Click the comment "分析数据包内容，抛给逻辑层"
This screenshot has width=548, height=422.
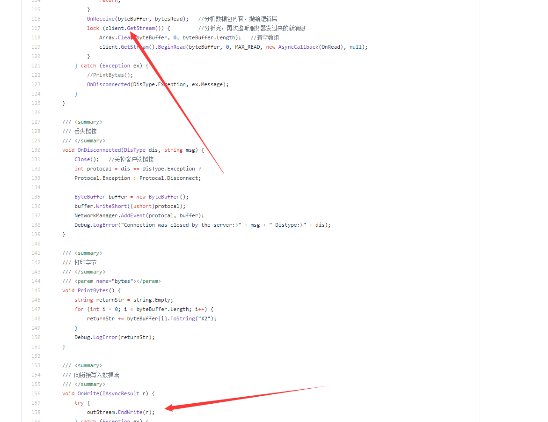pyautogui.click(x=238, y=19)
